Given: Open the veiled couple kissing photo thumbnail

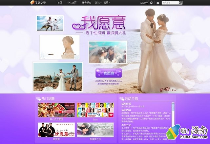Looking at the screenshot, I should [x=108, y=52].
